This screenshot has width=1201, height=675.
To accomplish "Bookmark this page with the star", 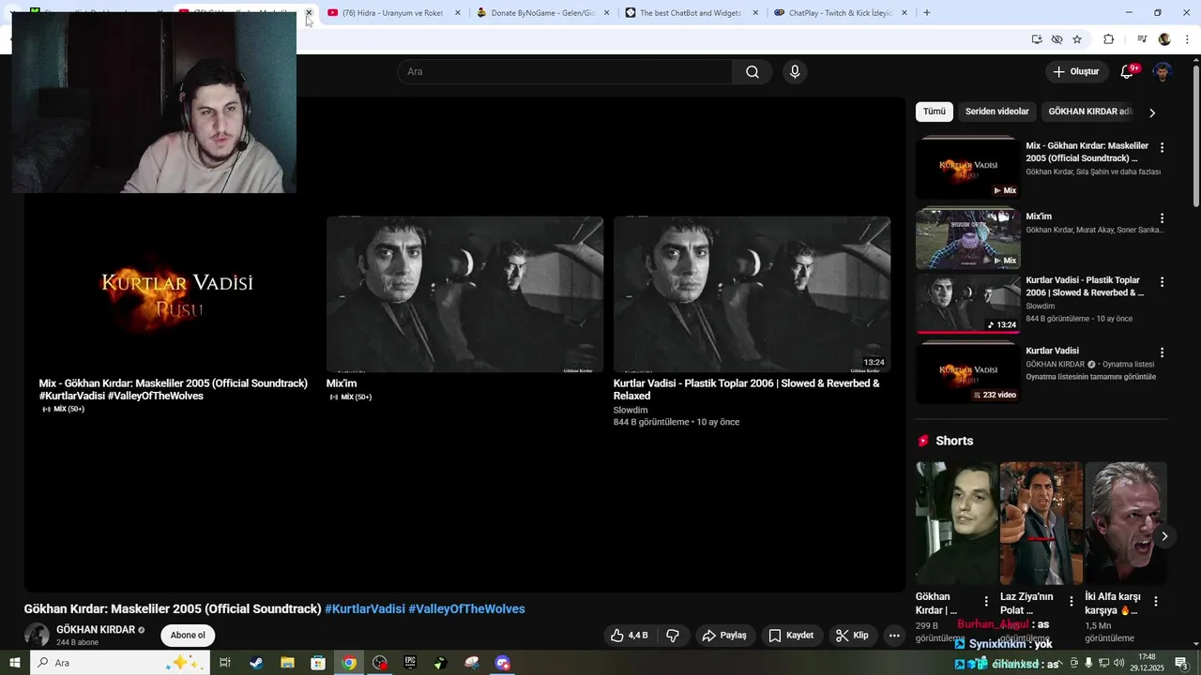I will coord(1077,39).
